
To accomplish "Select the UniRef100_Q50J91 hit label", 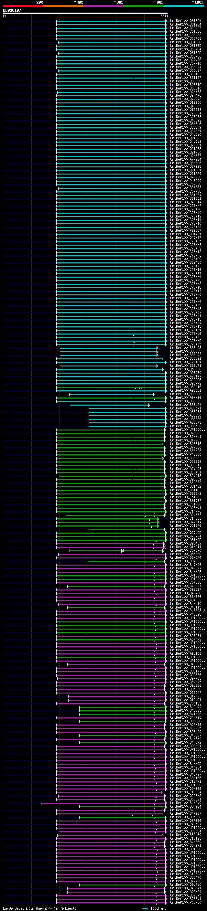I will click(x=186, y=359).
